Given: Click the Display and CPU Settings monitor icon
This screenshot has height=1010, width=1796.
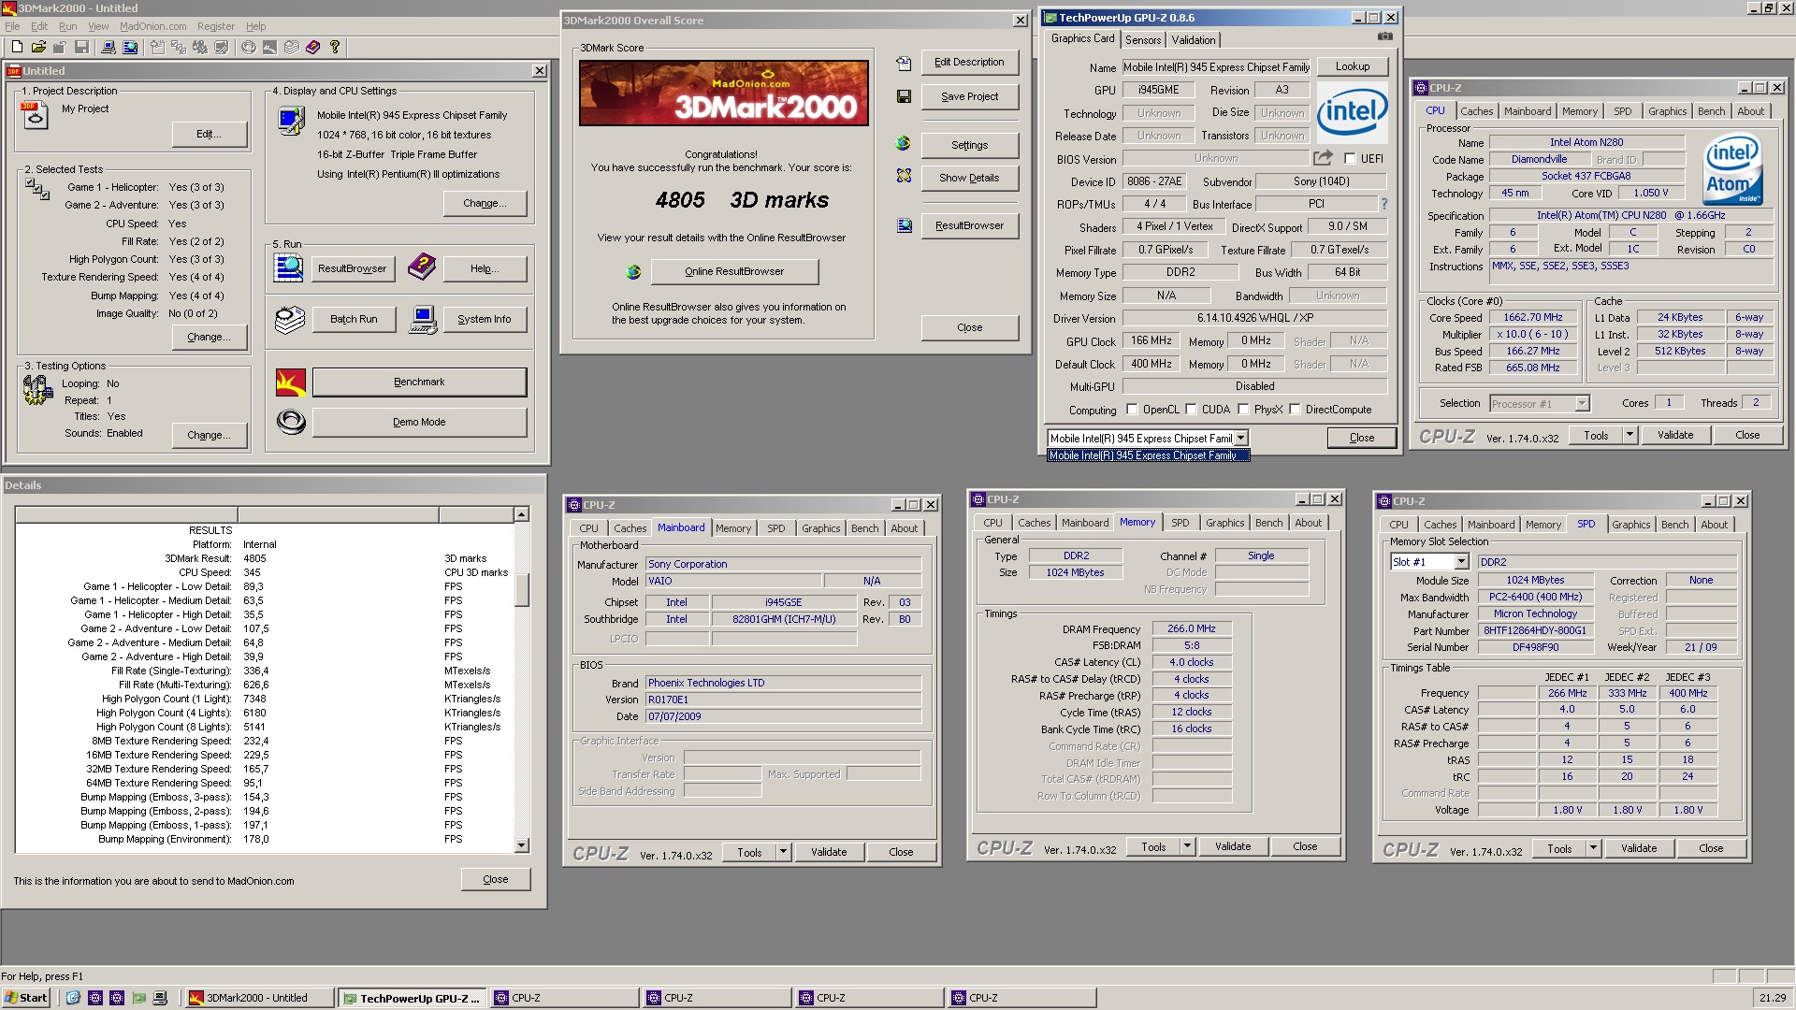Looking at the screenshot, I should click(x=291, y=122).
